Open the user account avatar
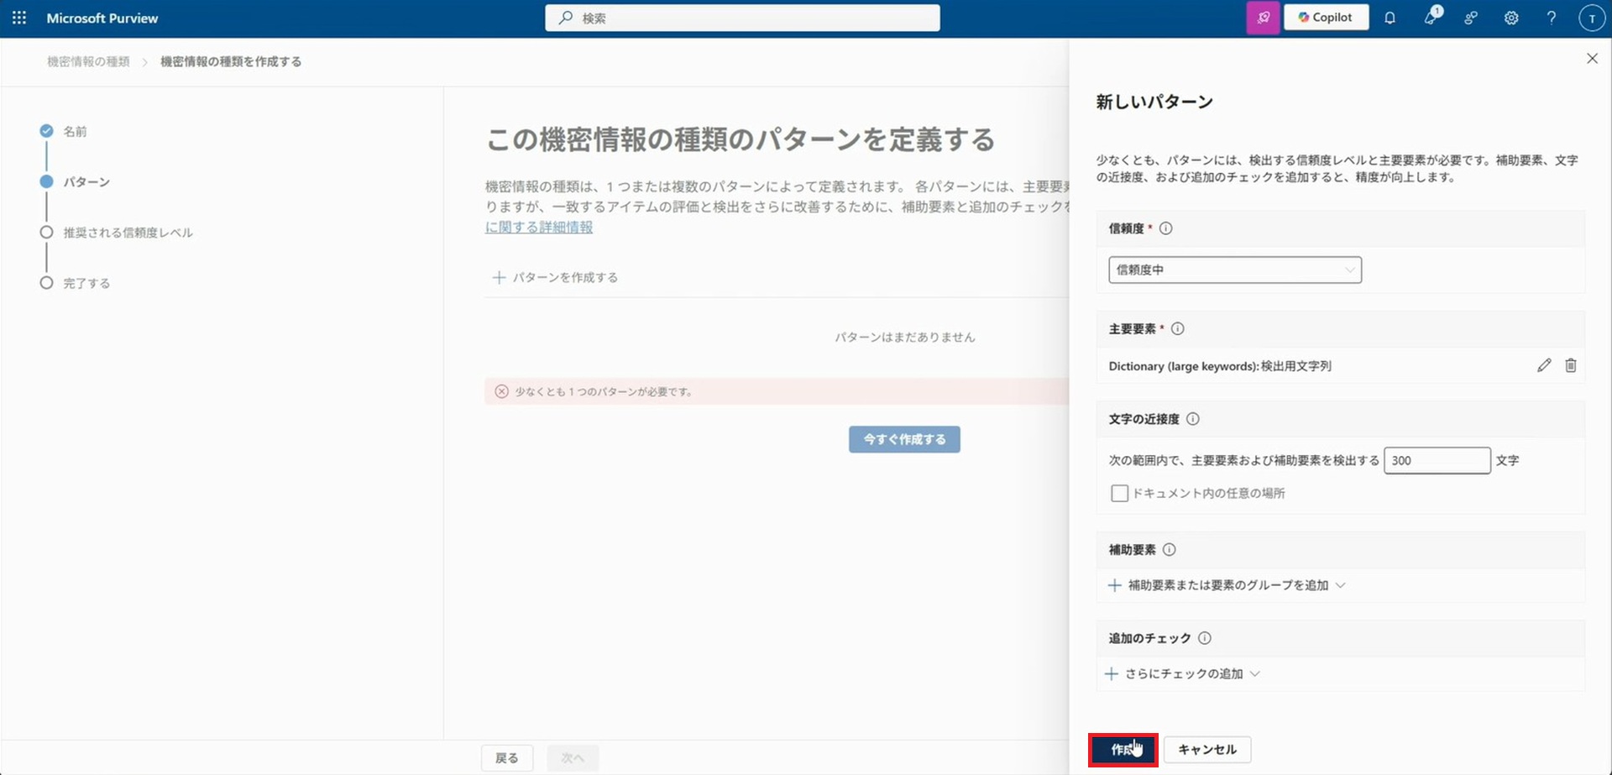The image size is (1612, 775). [1592, 18]
